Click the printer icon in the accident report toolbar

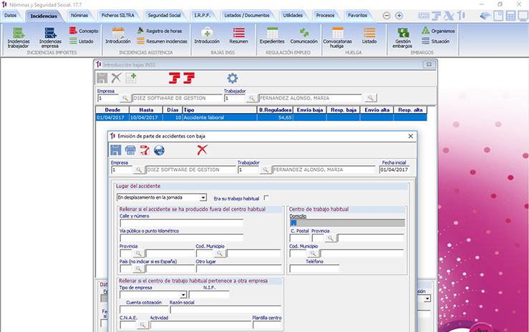pyautogui.click(x=130, y=150)
